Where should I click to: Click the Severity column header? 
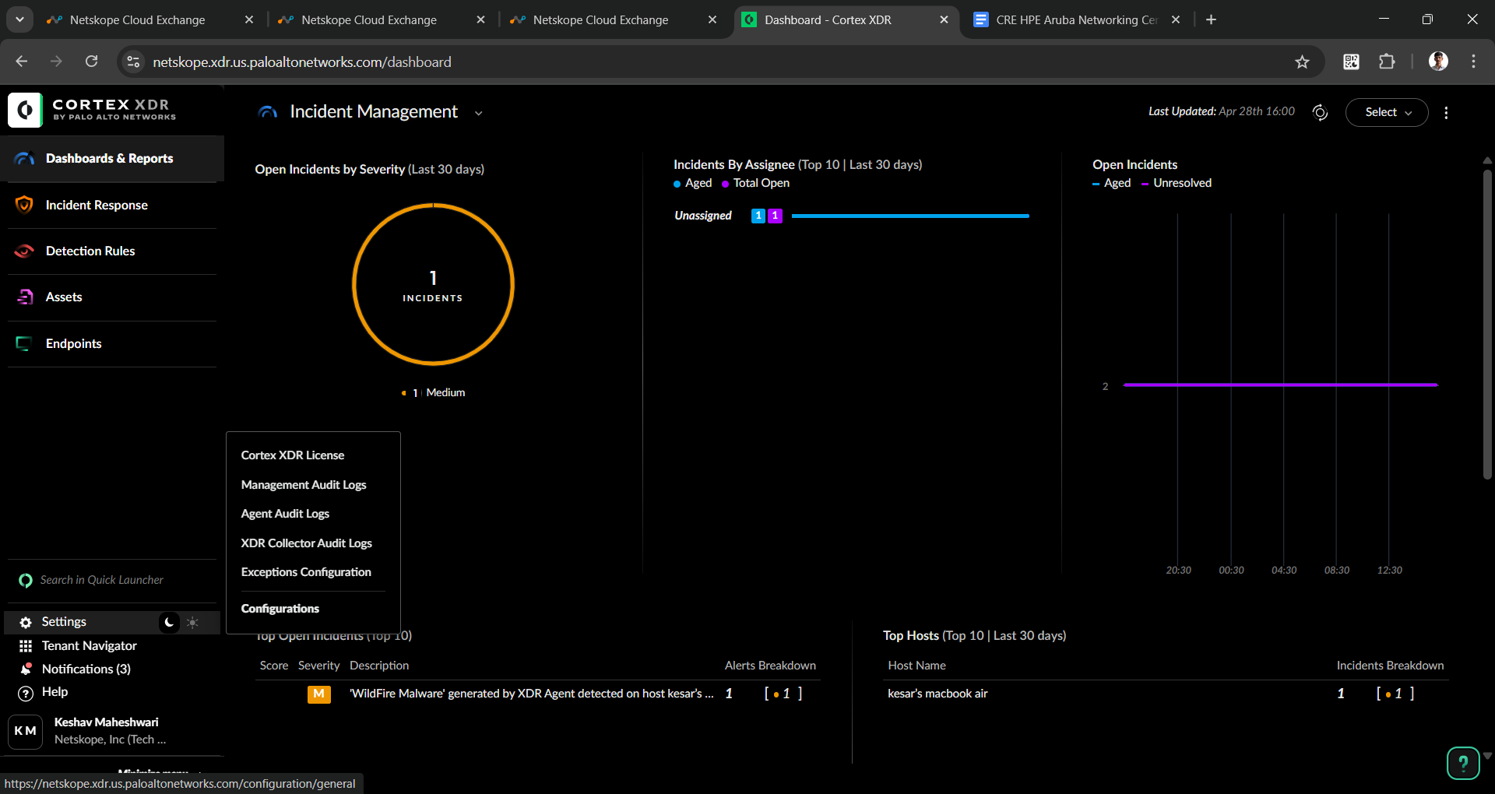(x=318, y=666)
